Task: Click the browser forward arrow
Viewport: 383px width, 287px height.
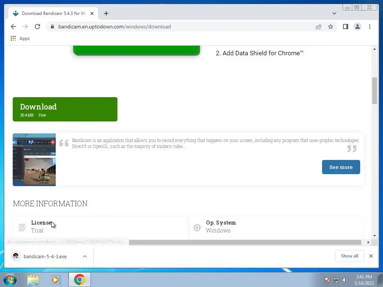Action: pyautogui.click(x=25, y=27)
